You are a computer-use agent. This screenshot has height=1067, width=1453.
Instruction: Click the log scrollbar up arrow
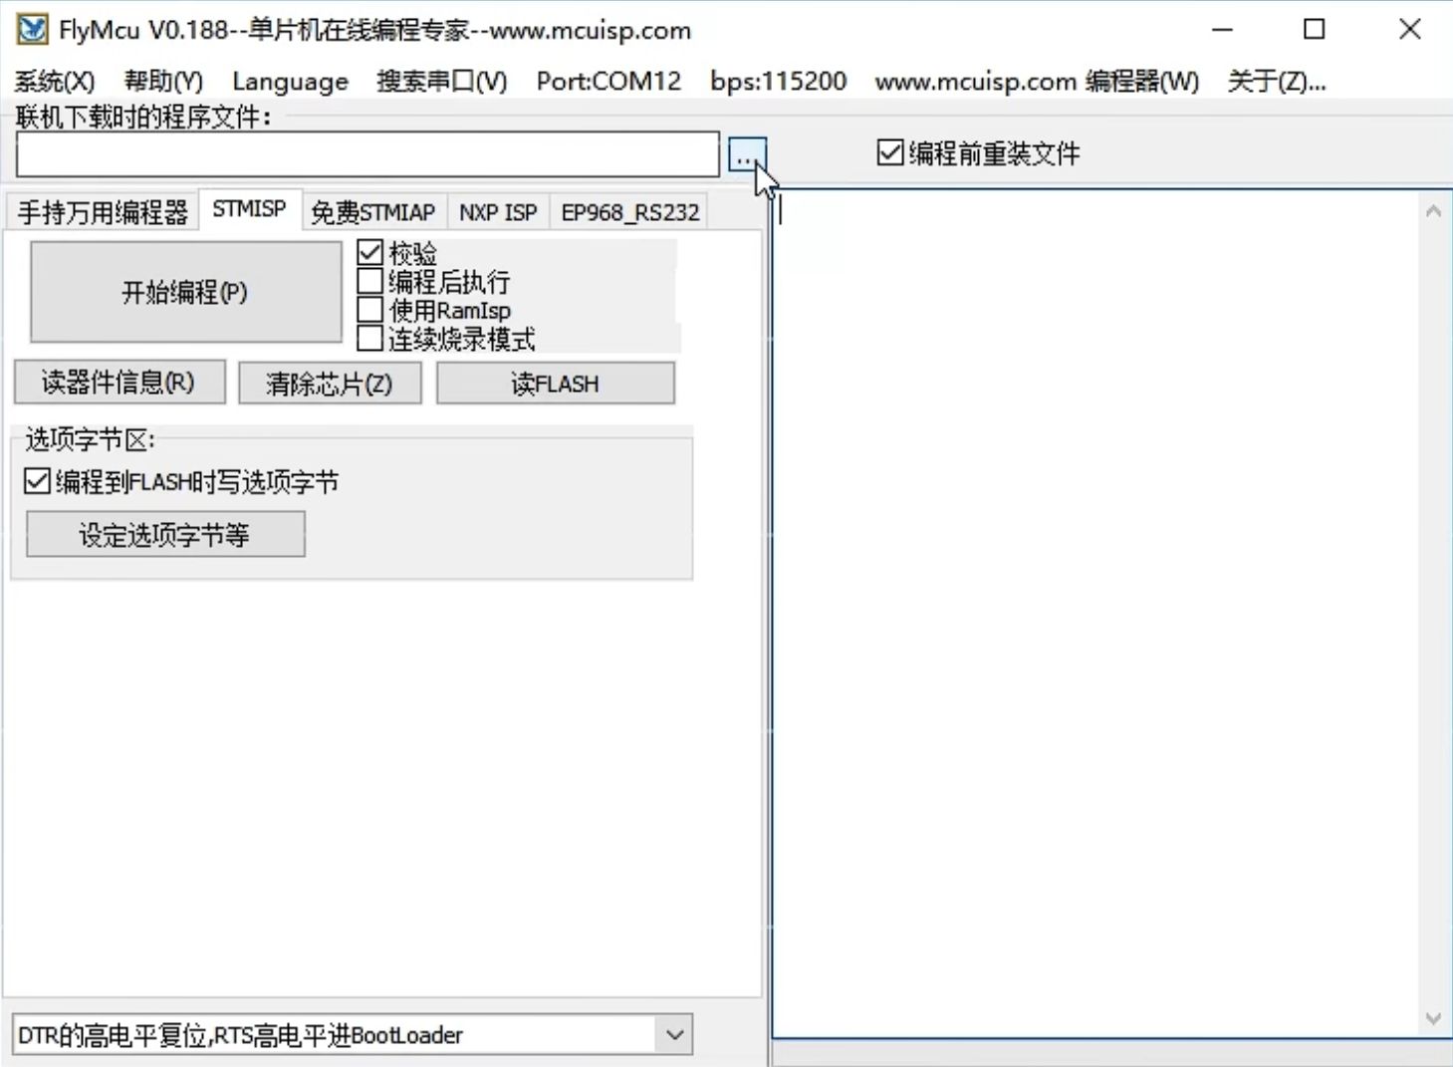[x=1433, y=211]
